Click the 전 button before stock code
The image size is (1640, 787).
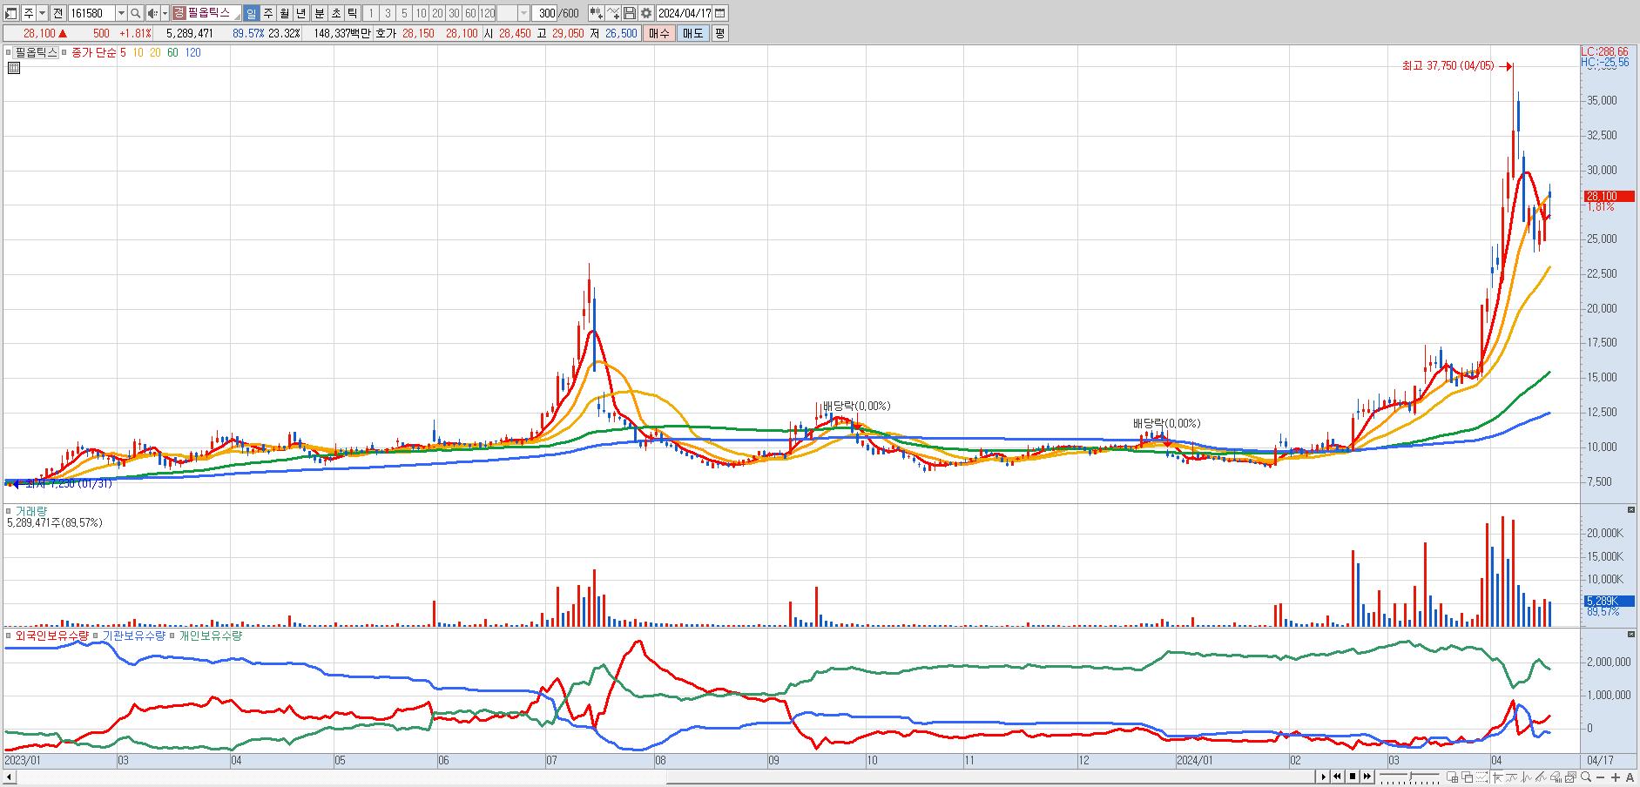pyautogui.click(x=57, y=13)
